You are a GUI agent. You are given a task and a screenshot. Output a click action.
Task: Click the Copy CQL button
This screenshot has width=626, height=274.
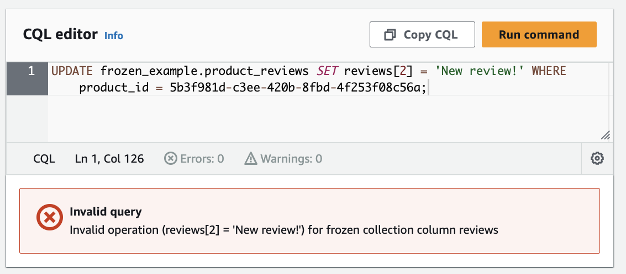(x=422, y=35)
